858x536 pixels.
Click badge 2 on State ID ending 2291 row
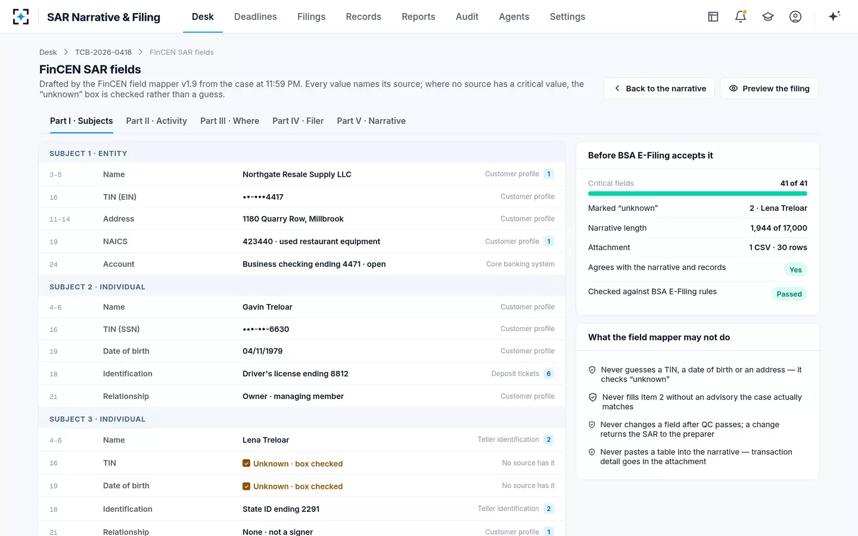[549, 509]
